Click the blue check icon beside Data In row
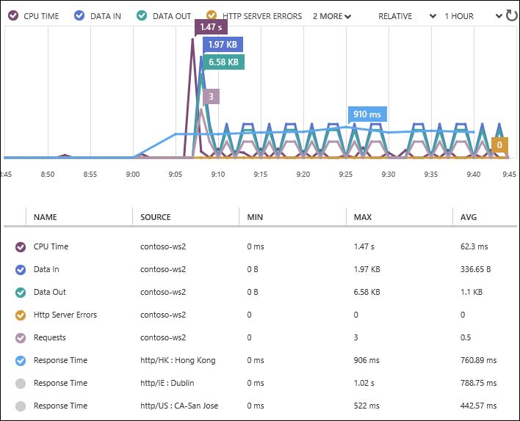 pyautogui.click(x=20, y=270)
